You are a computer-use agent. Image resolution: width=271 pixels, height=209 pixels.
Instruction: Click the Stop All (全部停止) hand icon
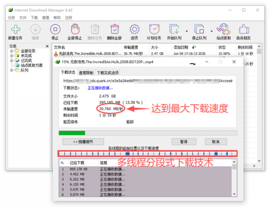click(75, 29)
